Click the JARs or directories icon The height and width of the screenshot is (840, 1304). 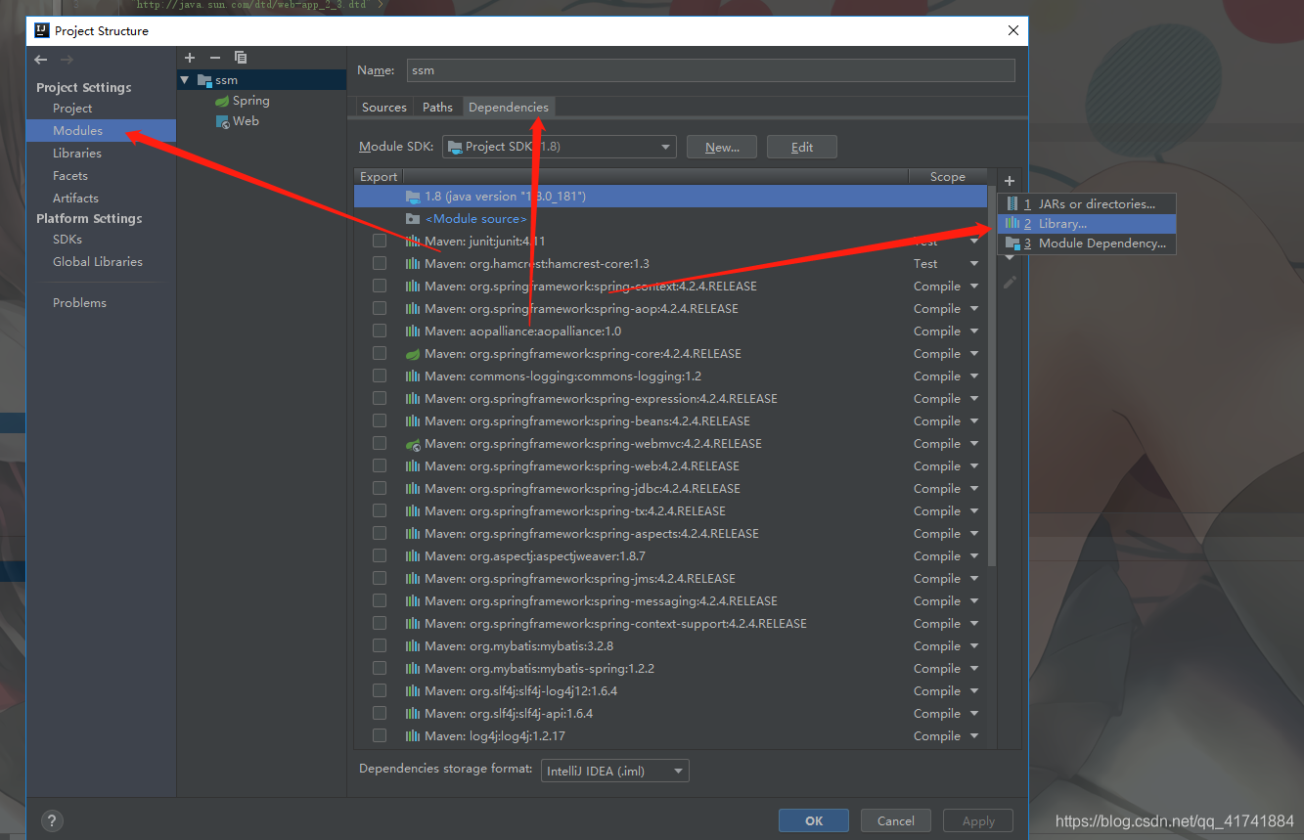tap(1012, 204)
